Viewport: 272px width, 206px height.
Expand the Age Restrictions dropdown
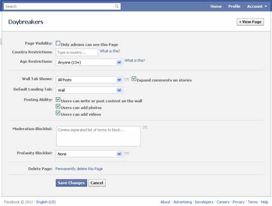pyautogui.click(x=89, y=62)
